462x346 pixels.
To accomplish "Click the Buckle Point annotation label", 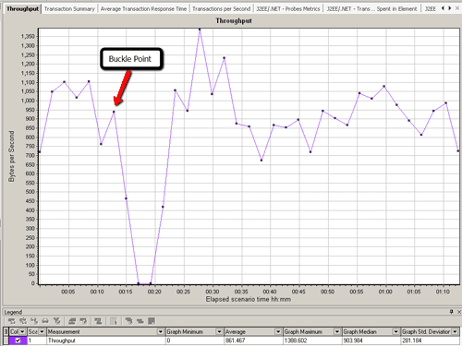I will (x=131, y=59).
